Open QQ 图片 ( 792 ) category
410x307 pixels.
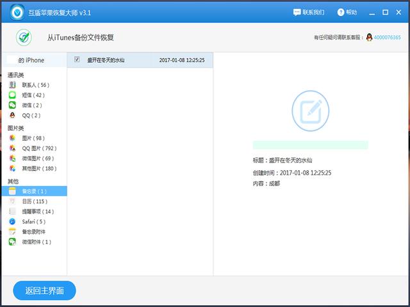coord(40,148)
